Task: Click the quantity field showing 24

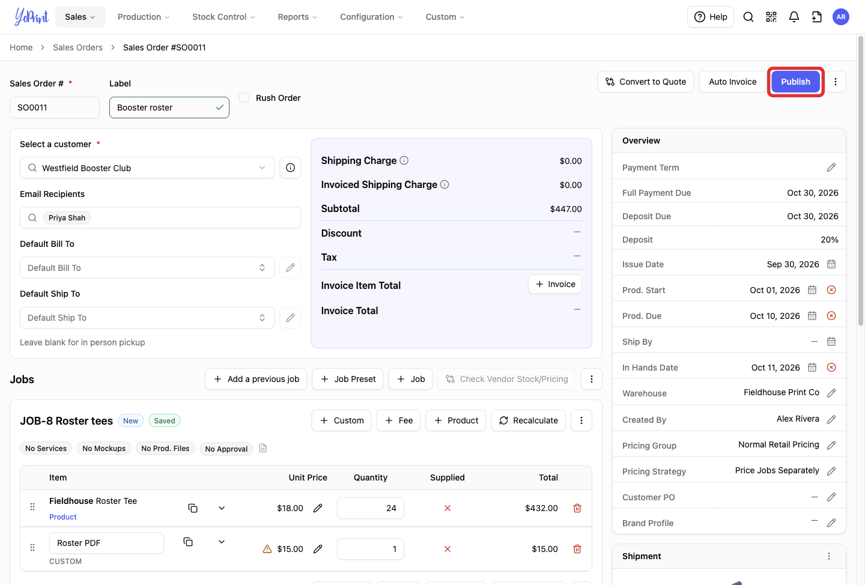Action: click(371, 508)
